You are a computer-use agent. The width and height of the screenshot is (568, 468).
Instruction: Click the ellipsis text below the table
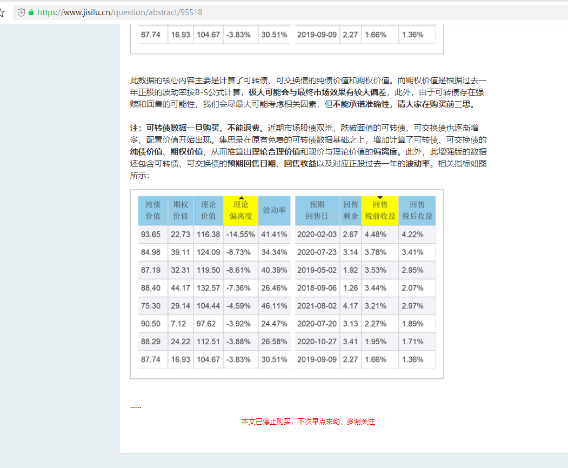click(x=136, y=406)
